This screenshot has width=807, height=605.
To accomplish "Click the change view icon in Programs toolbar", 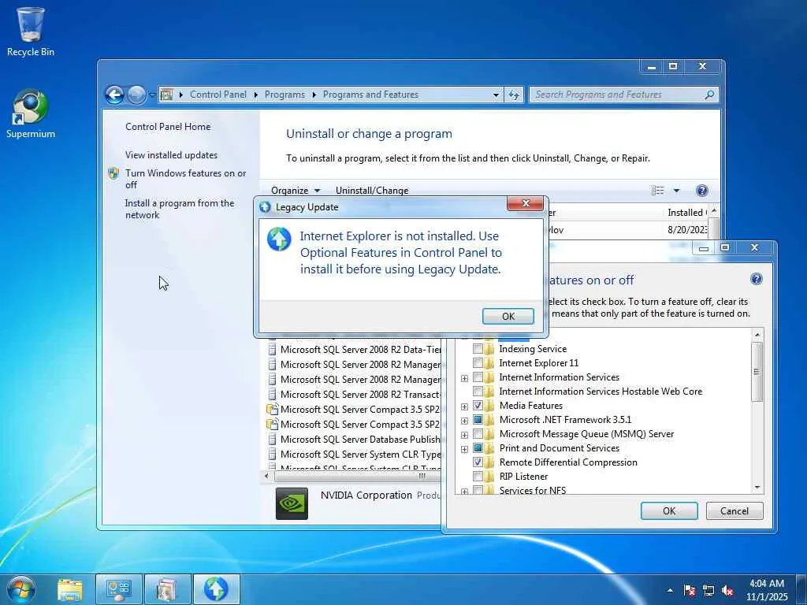I will click(658, 191).
